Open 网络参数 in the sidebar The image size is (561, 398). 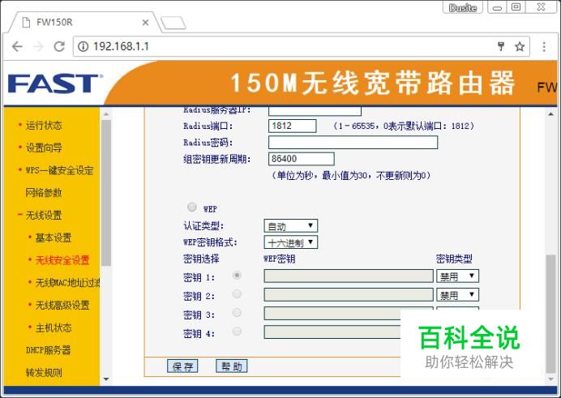click(44, 193)
